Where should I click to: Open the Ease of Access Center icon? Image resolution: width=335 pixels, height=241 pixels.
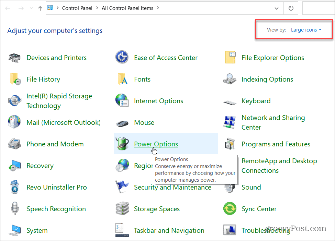tap(122, 58)
